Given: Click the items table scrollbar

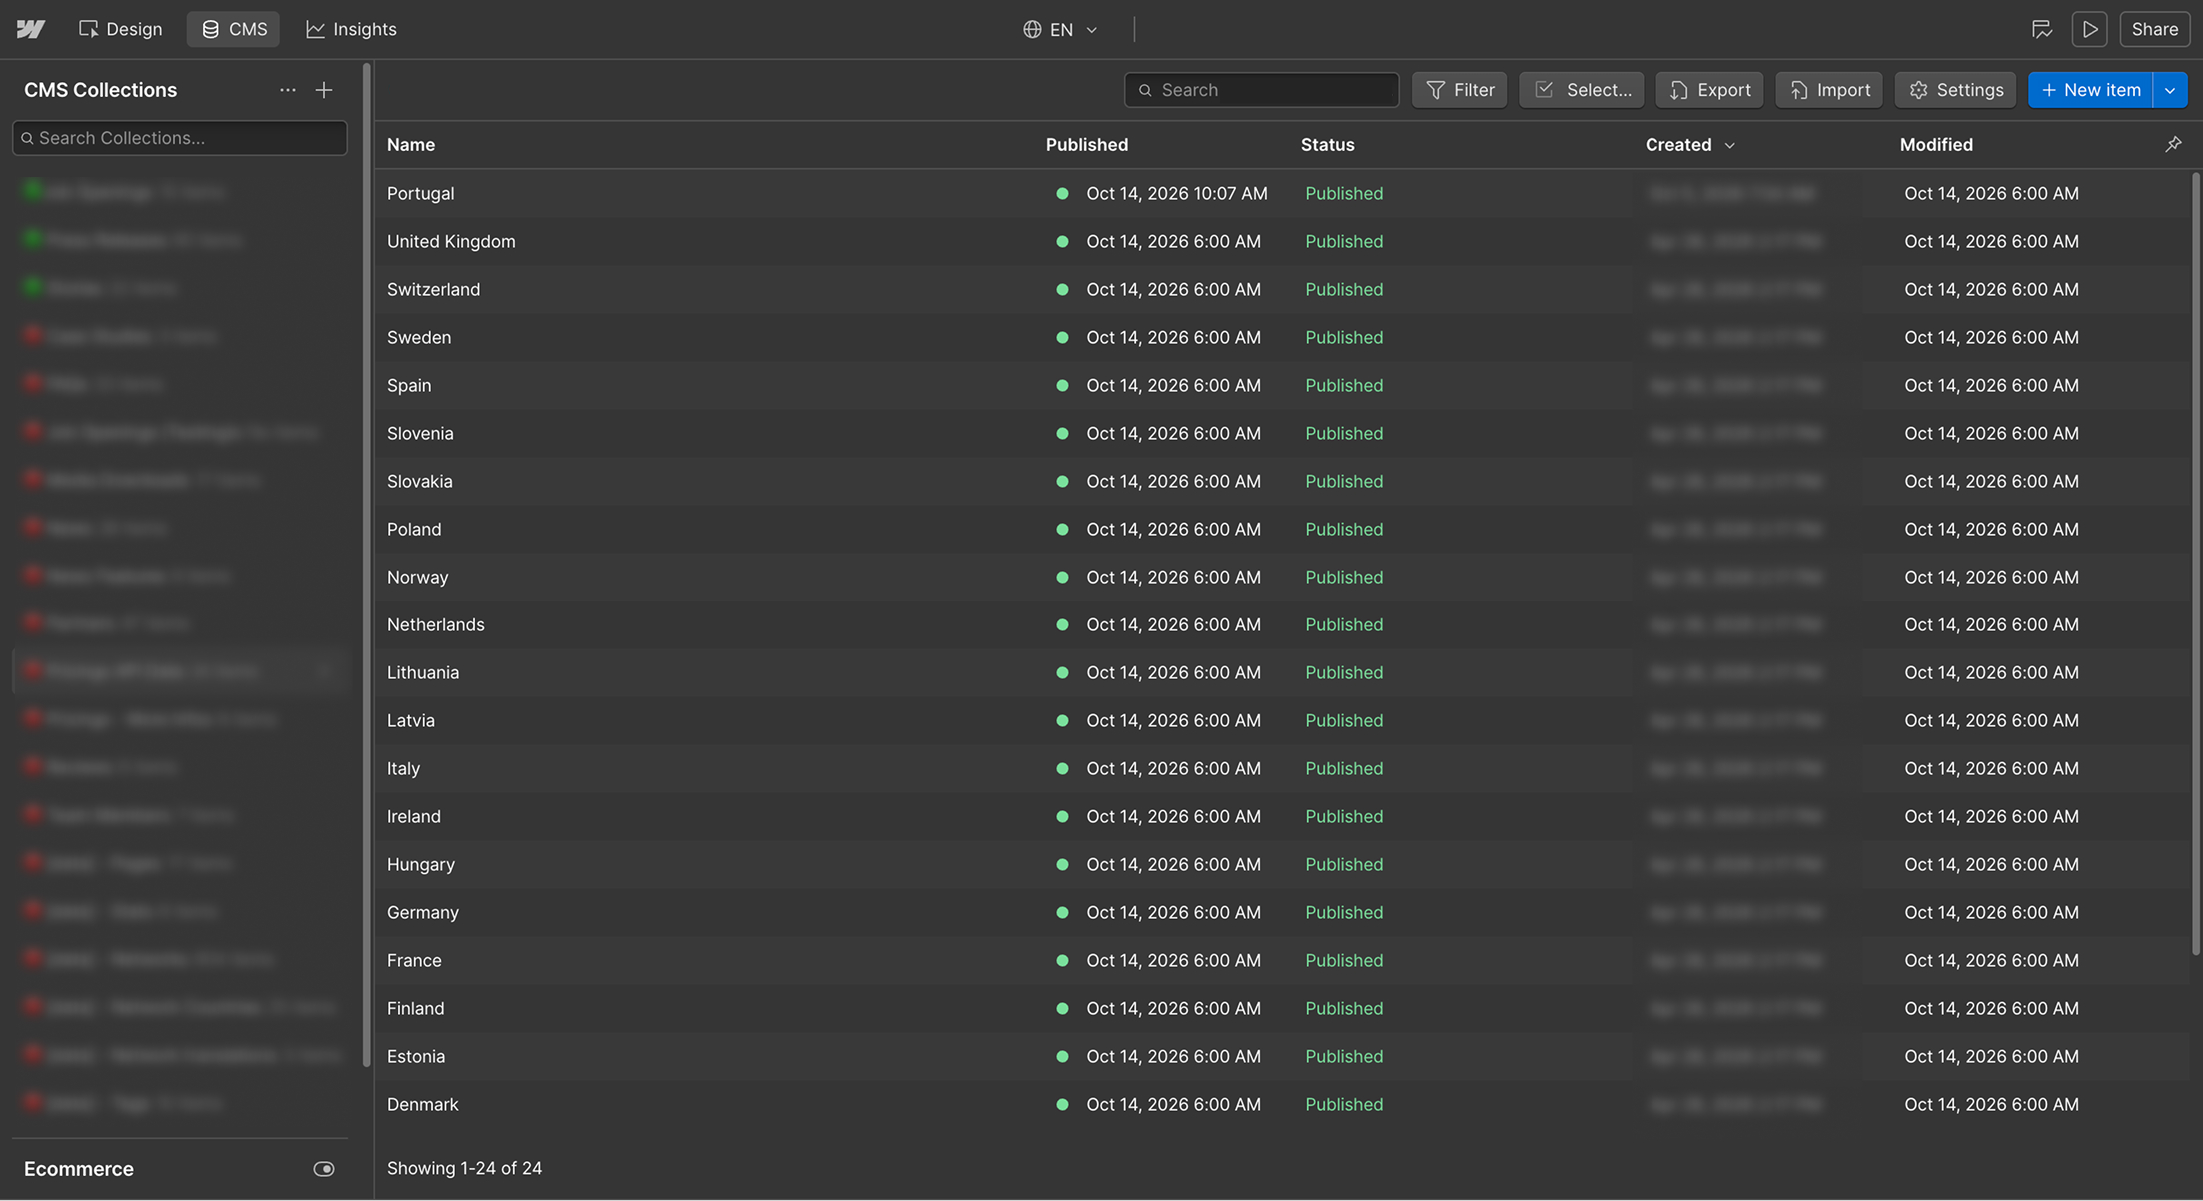Looking at the screenshot, I should pos(2195,565).
